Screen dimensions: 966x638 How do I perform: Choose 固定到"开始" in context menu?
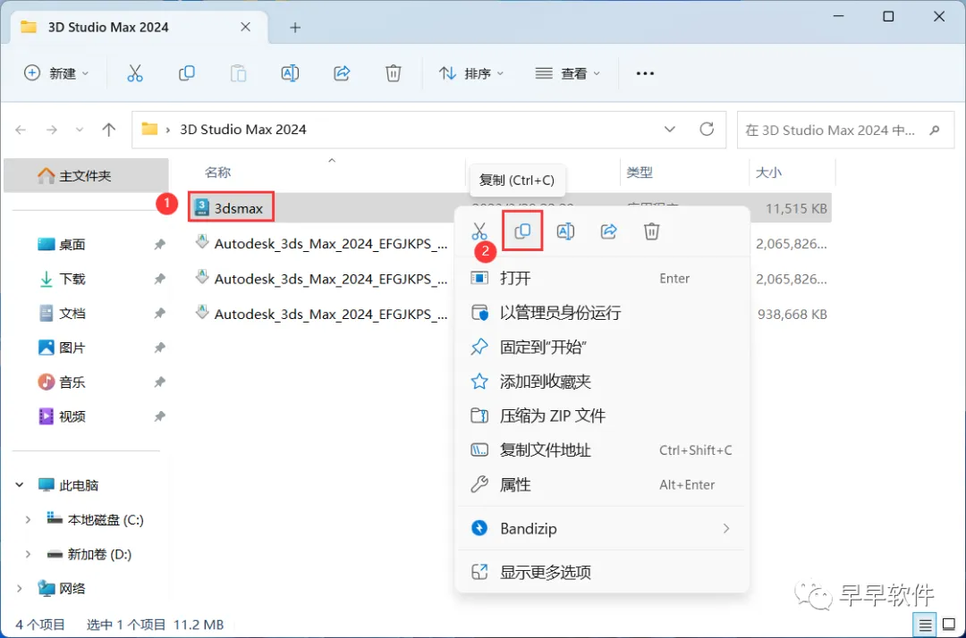point(601,347)
